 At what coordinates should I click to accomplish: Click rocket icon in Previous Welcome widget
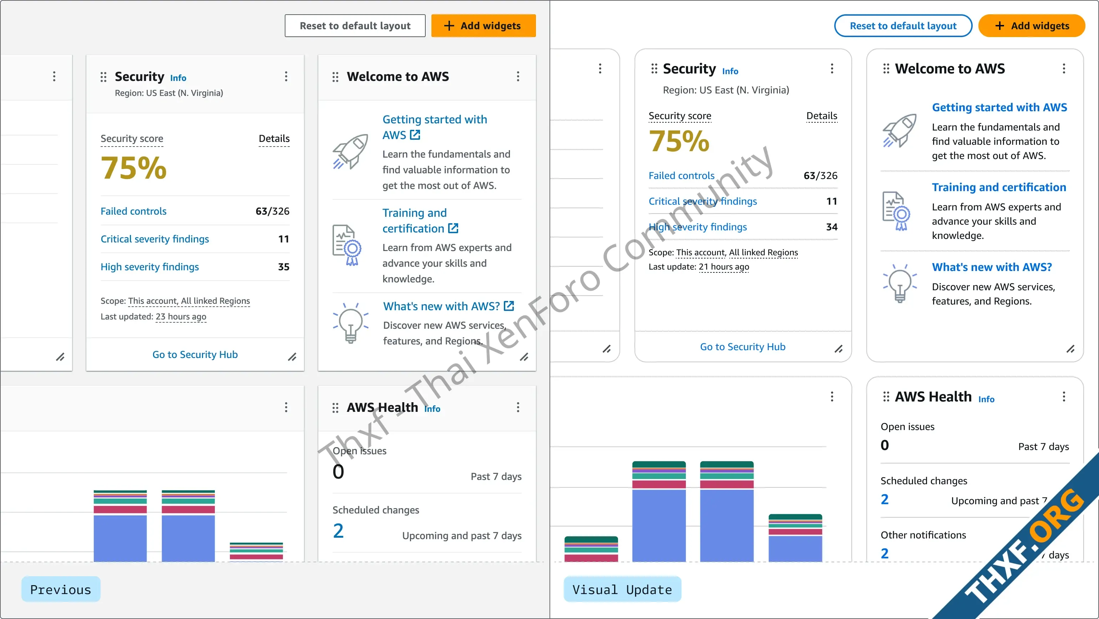(351, 151)
